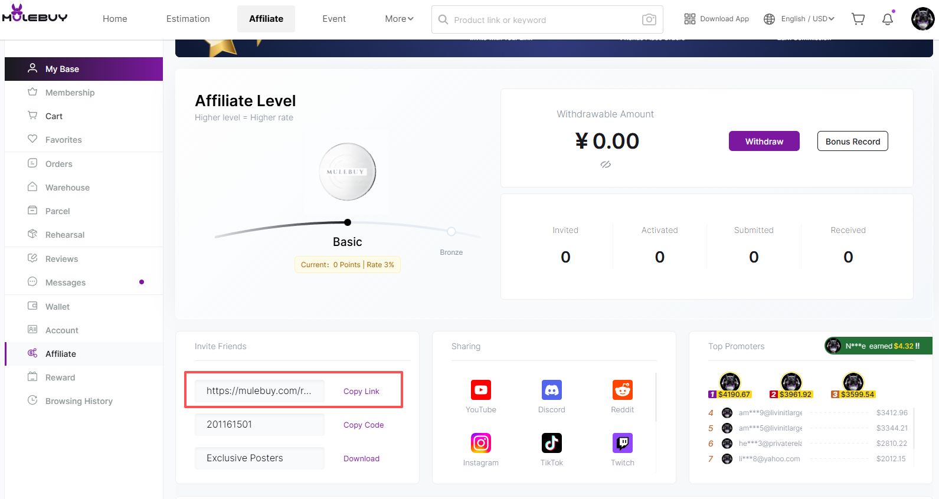This screenshot has width=939, height=499.
Task: Select the Affiliate tab in top navigation
Action: pyautogui.click(x=266, y=19)
